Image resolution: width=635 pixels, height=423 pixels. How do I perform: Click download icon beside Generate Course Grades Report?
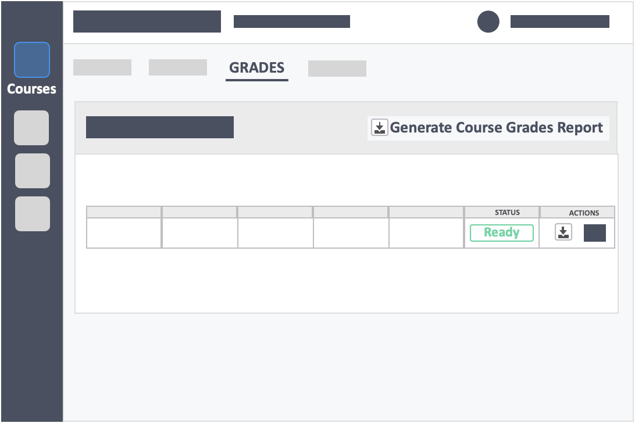point(380,127)
